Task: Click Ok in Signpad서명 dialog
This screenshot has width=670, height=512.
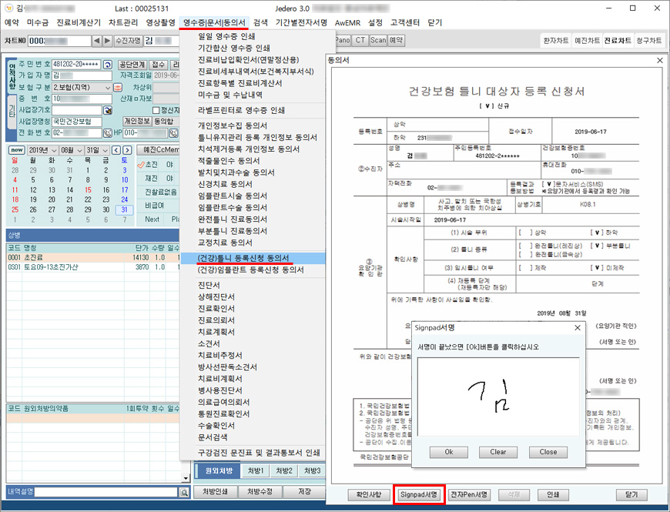Action: coord(449,452)
